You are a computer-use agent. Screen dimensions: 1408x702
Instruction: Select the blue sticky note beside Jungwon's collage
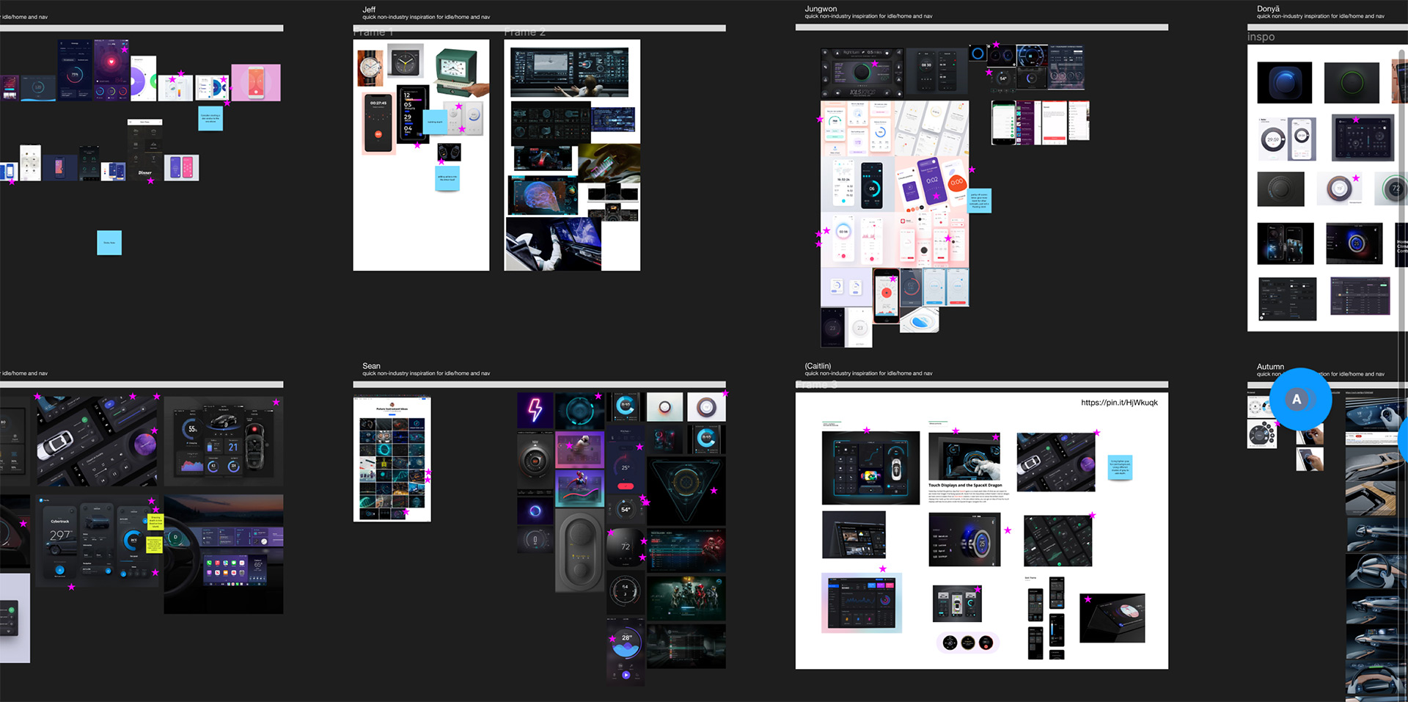click(979, 201)
